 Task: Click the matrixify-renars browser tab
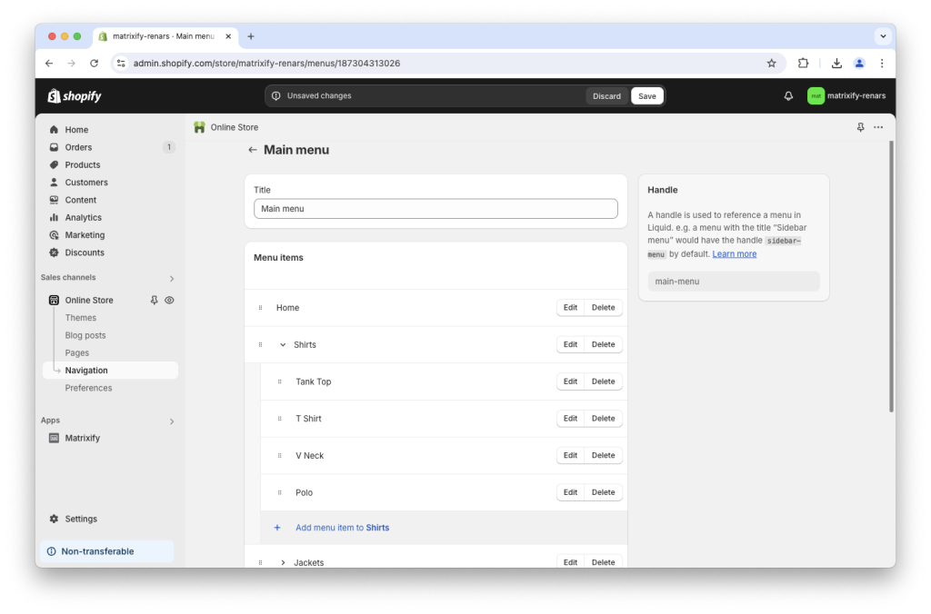(x=164, y=36)
